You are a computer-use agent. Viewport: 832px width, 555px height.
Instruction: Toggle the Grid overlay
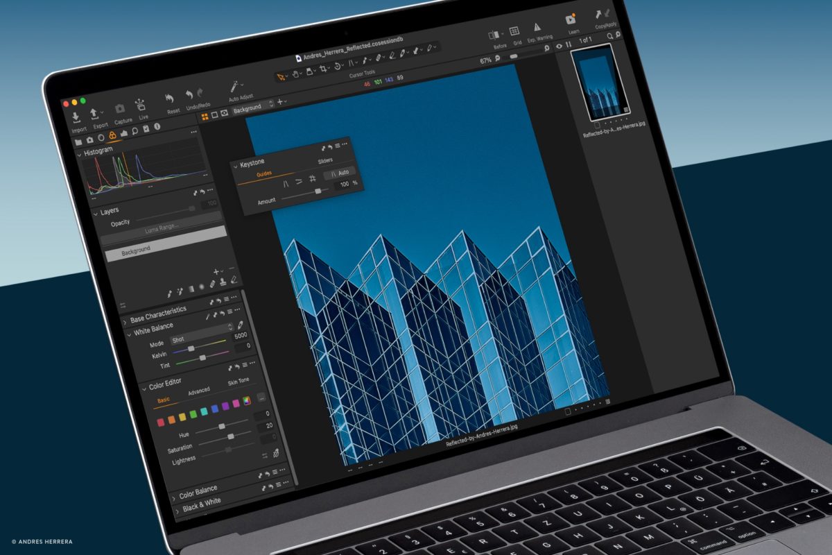point(514,31)
